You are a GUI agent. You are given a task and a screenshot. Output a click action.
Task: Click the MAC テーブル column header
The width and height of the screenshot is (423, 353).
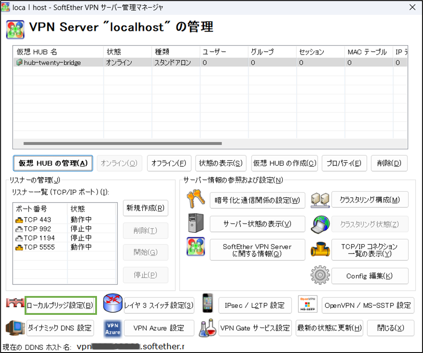point(369,52)
